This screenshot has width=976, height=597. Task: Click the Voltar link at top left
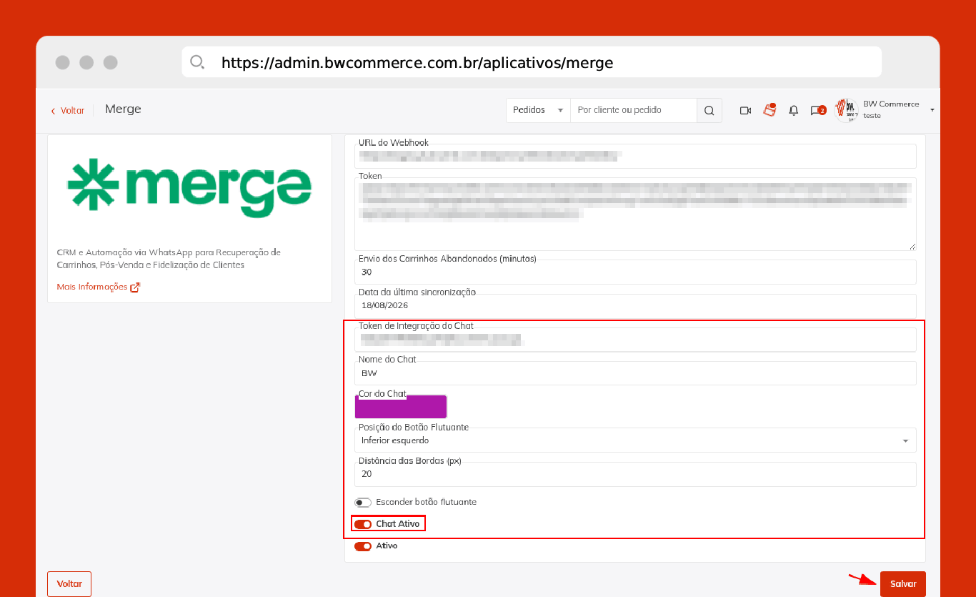coord(68,111)
